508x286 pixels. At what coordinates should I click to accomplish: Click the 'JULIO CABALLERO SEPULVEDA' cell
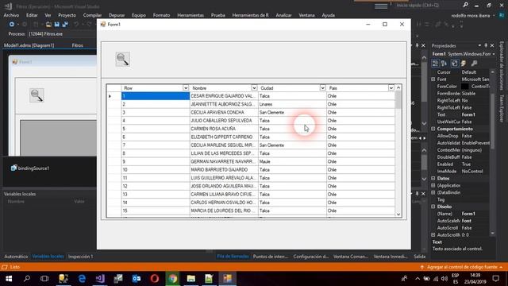tap(224, 121)
